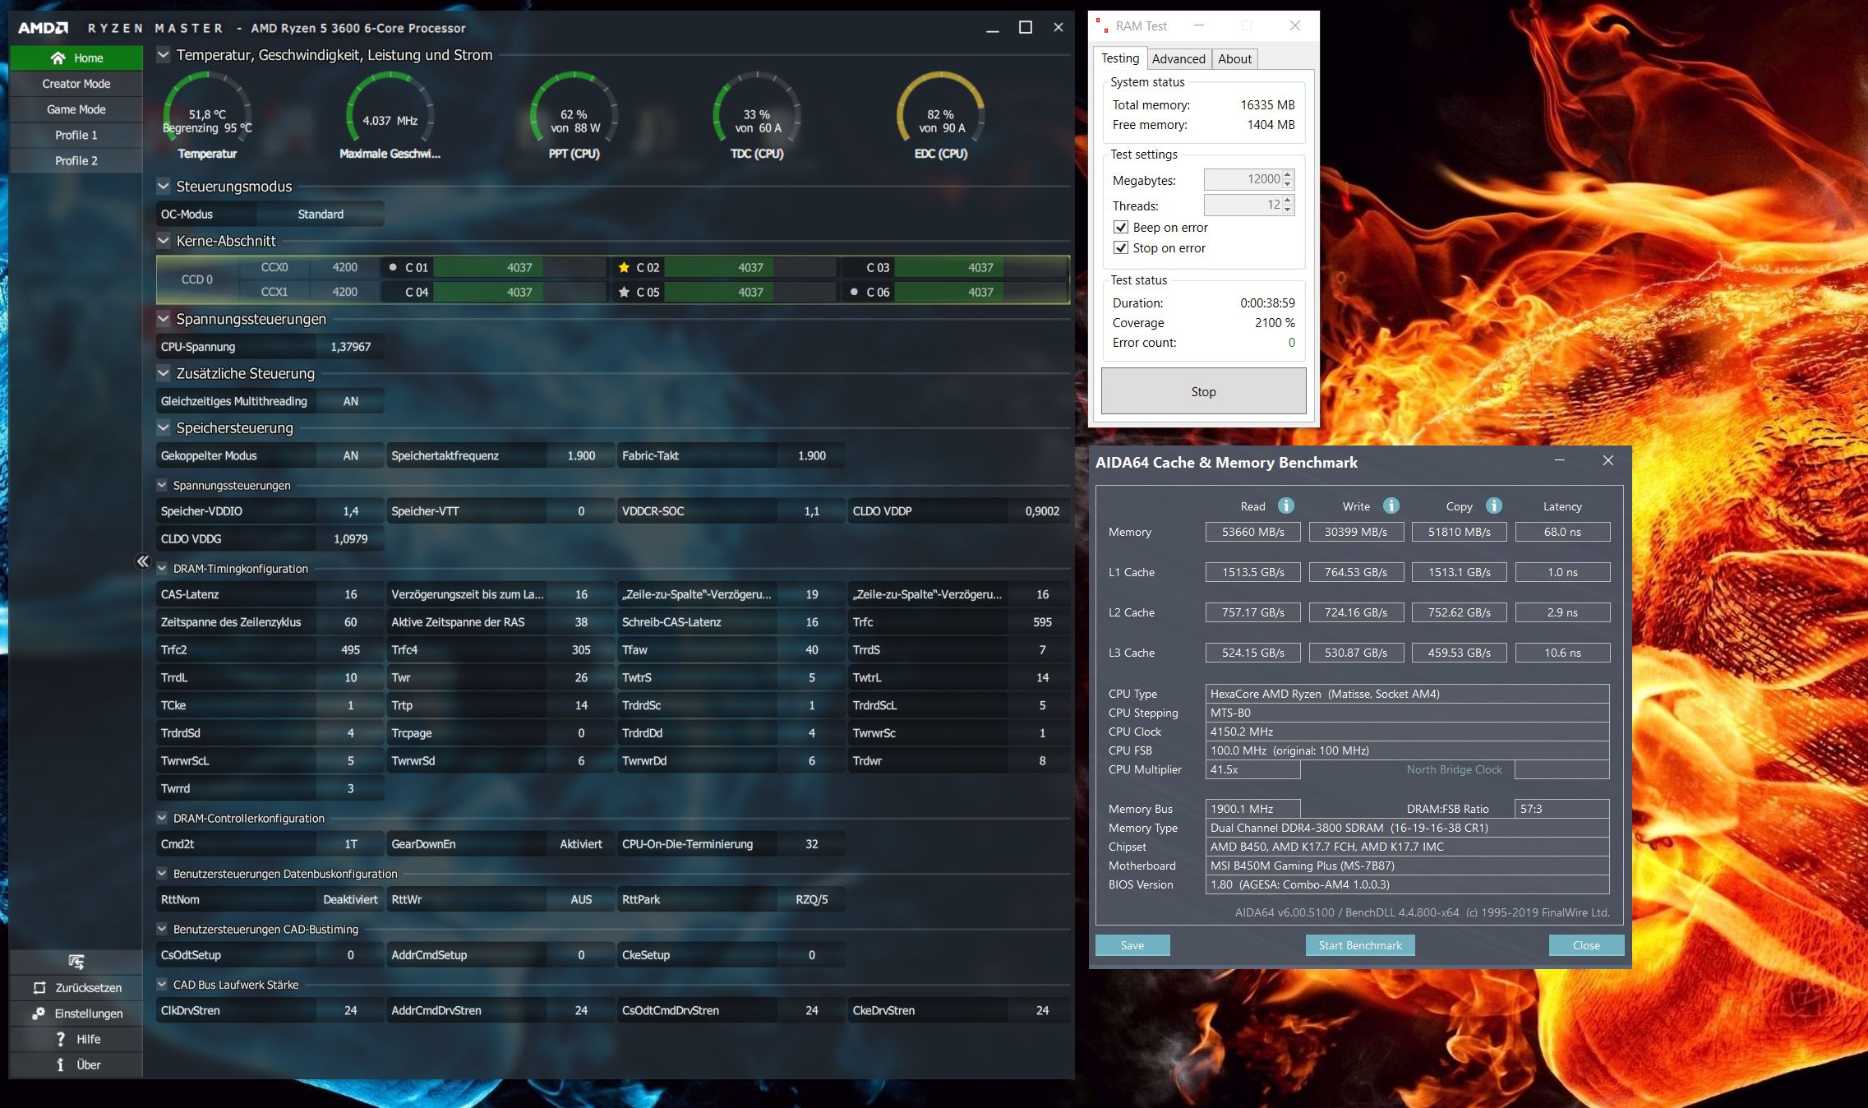Open Game Mode in sidebar
This screenshot has height=1108, width=1868.
[76, 109]
